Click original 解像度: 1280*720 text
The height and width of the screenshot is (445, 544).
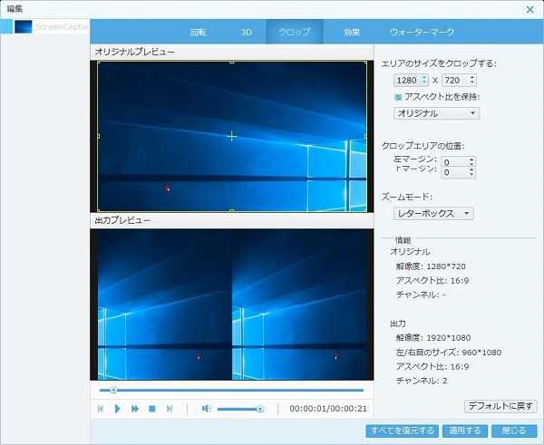(x=431, y=266)
